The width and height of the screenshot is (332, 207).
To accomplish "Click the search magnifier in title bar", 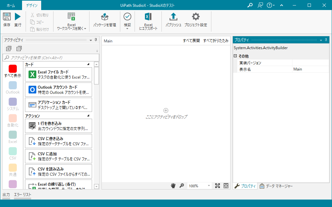I will tap(250, 5).
